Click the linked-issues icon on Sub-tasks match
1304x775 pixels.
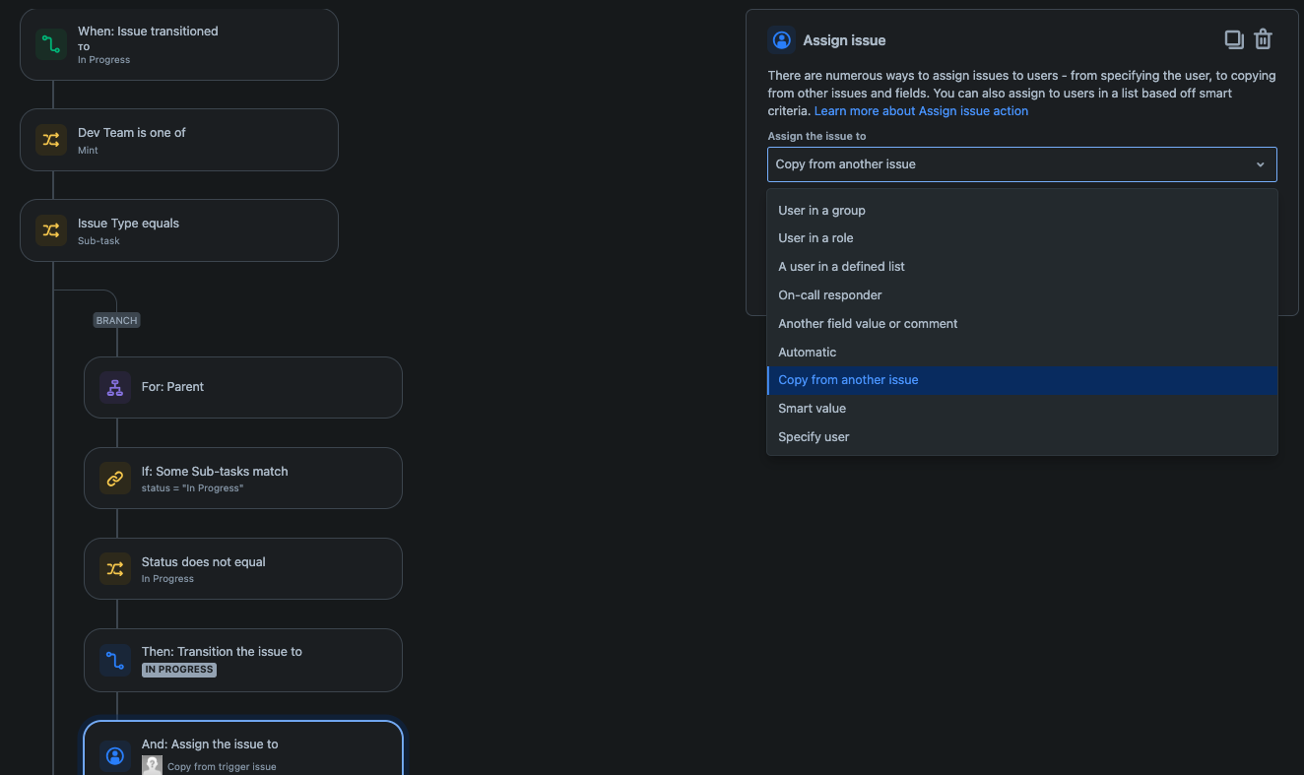tap(114, 478)
